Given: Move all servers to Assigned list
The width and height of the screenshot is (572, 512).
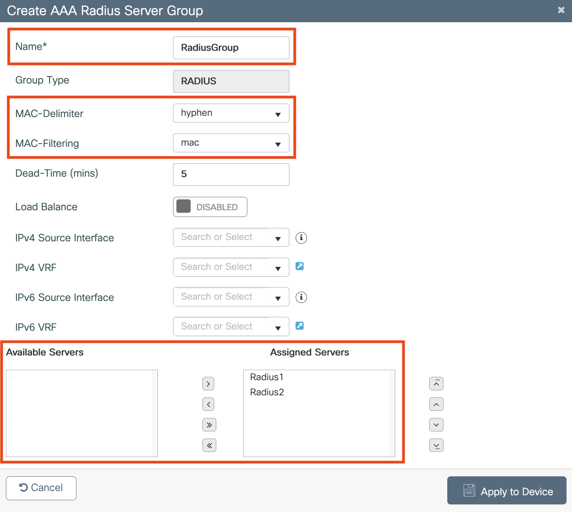Looking at the screenshot, I should [209, 425].
